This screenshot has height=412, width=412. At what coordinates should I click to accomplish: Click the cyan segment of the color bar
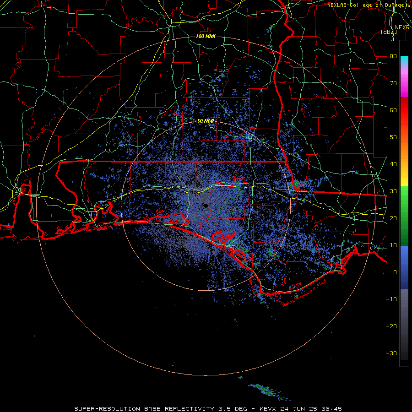[404, 60]
